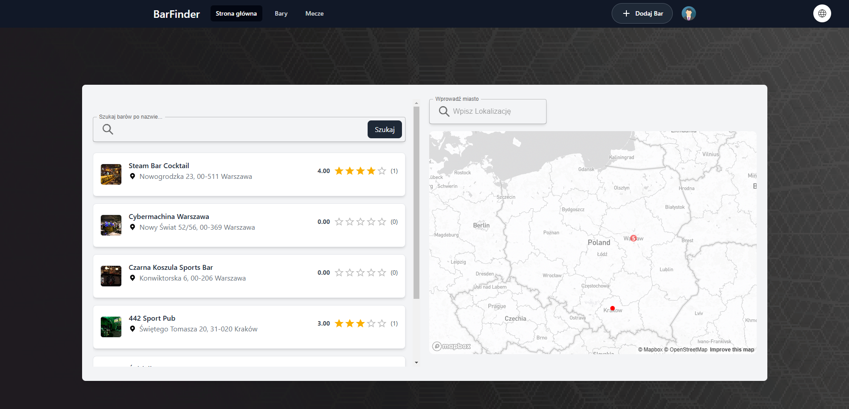Click the globe language switcher icon
849x409 pixels.
point(822,13)
